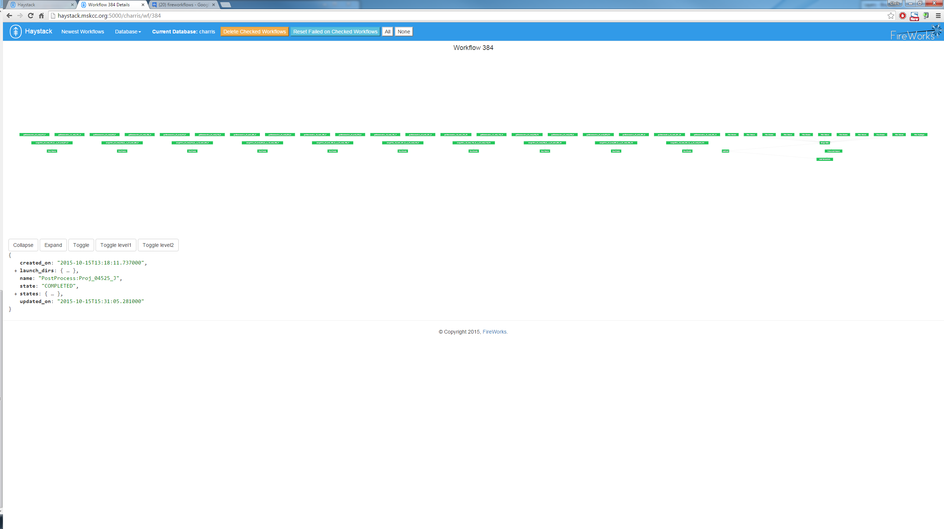Click Delete Checked Workflows button
This screenshot has height=529, width=944.
tap(254, 32)
